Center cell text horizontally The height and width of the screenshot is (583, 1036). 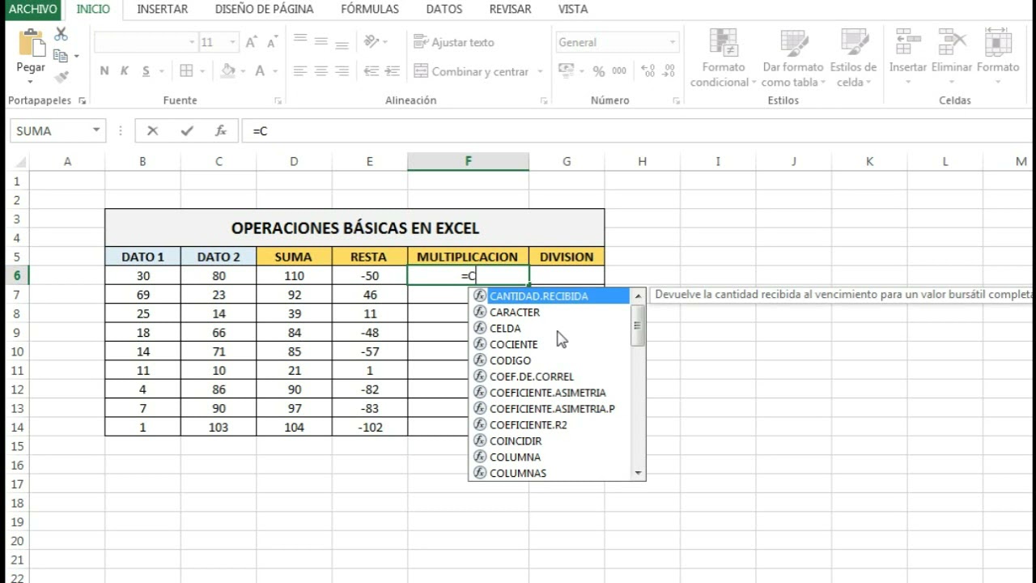[321, 71]
